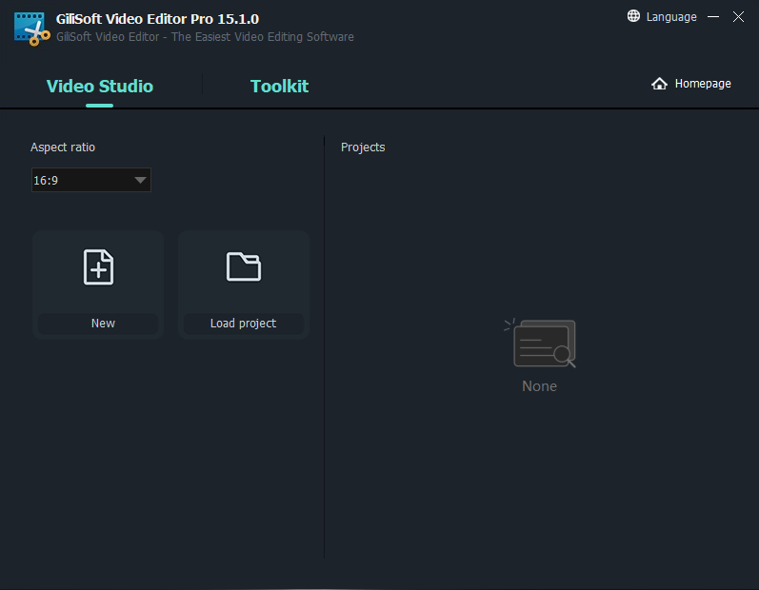Open the Toolkit tab

point(279,86)
